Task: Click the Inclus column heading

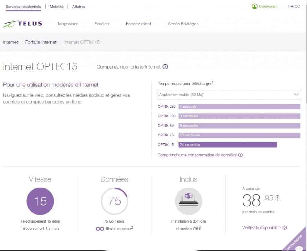Action: (x=189, y=179)
